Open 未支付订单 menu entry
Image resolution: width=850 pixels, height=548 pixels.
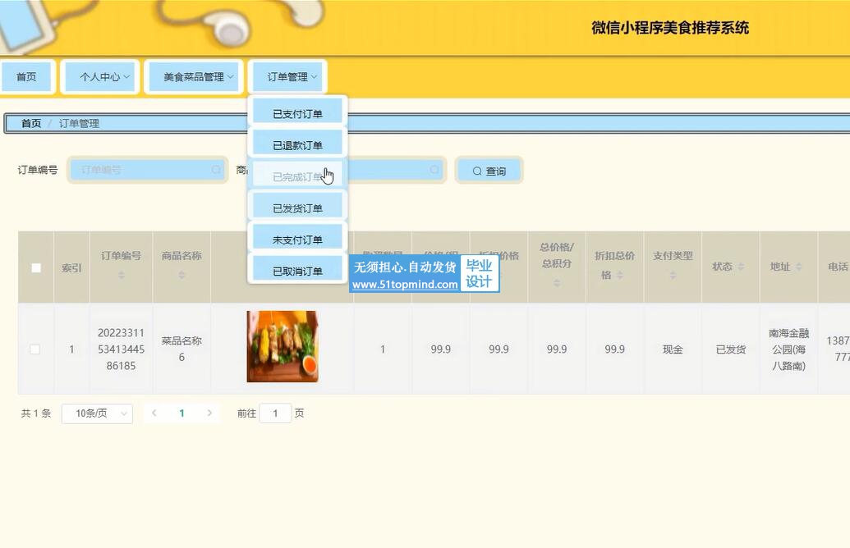[x=297, y=239]
